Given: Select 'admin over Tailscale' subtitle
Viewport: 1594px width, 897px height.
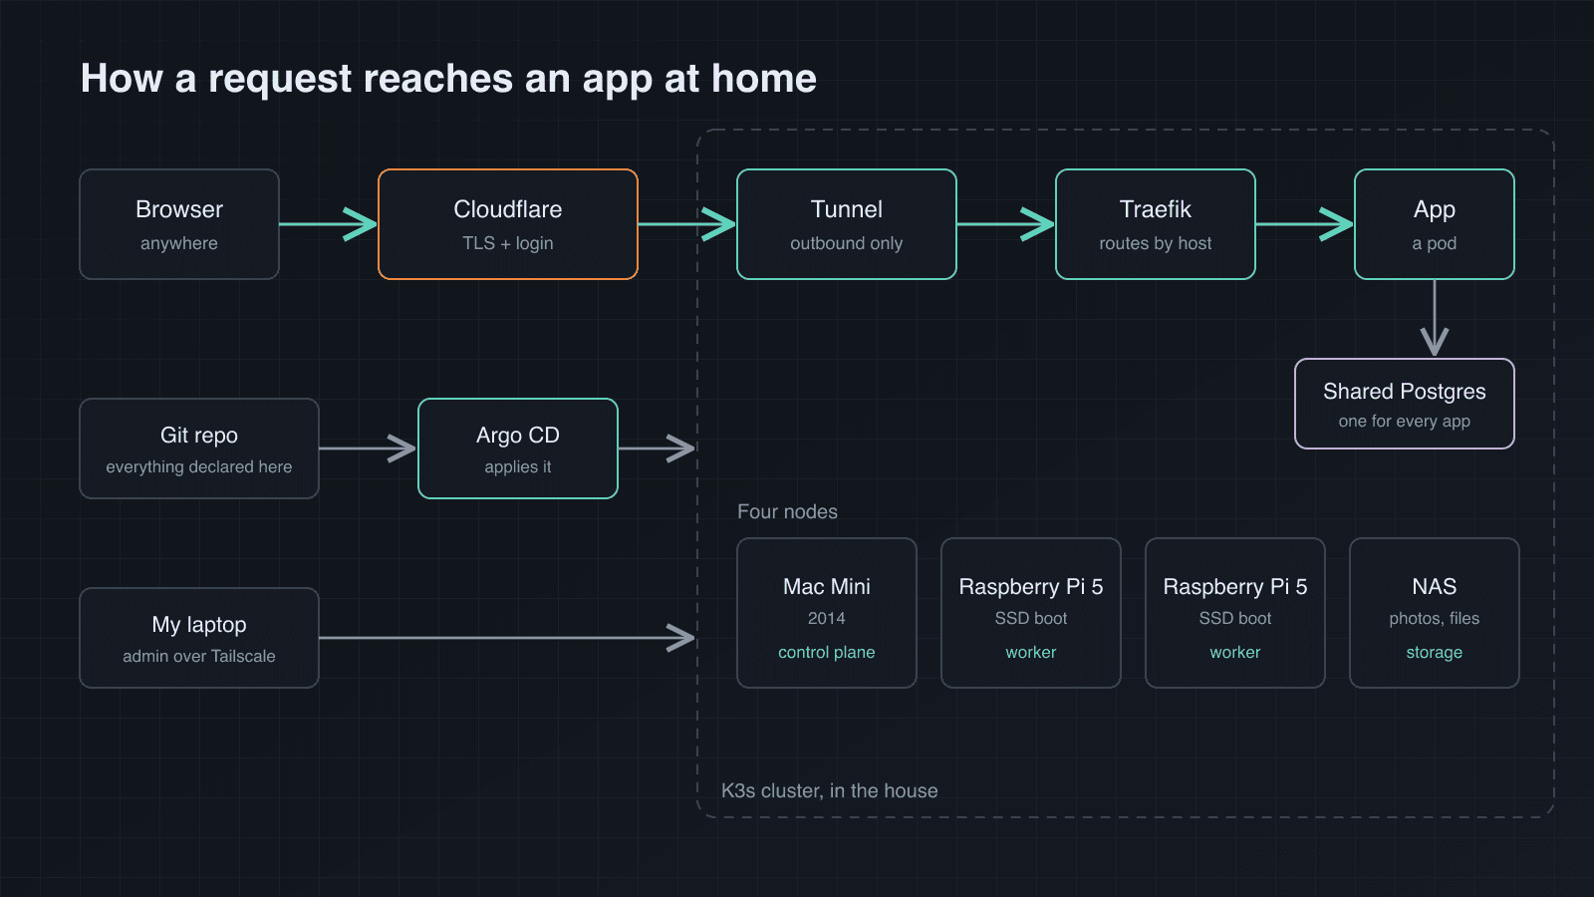Looking at the screenshot, I should [199, 656].
